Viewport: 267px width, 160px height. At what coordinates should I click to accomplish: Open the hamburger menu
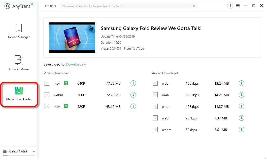coord(238,6)
